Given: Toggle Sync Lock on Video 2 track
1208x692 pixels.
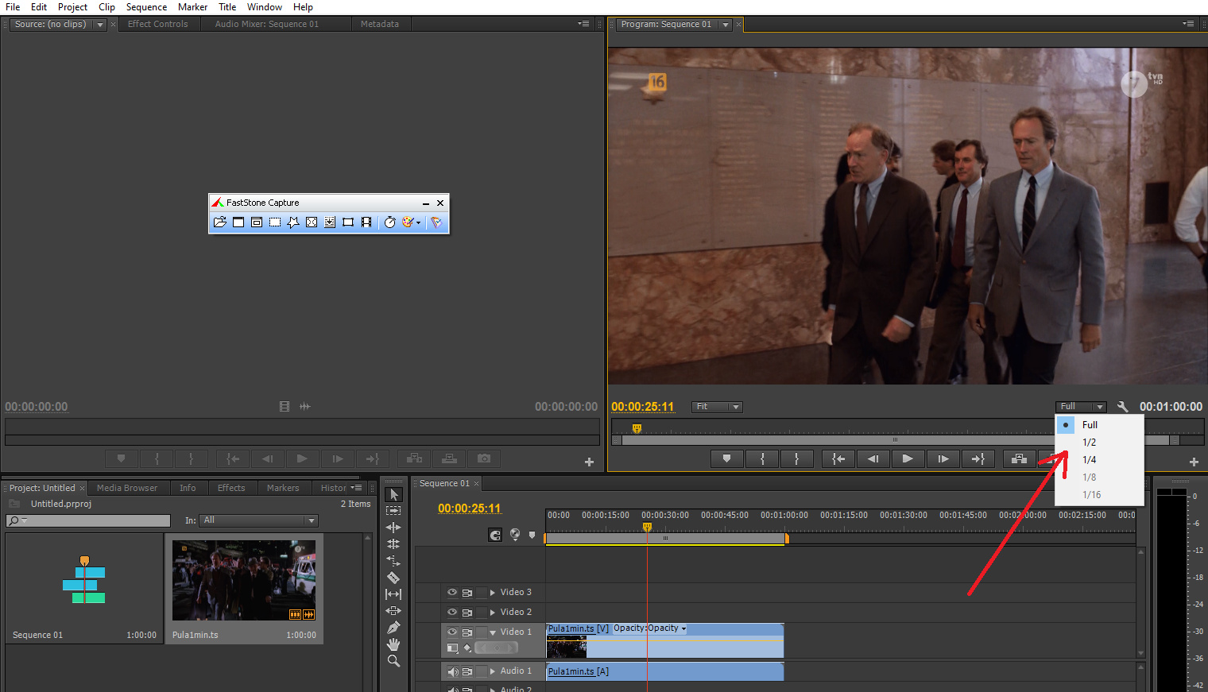Looking at the screenshot, I should point(467,612).
